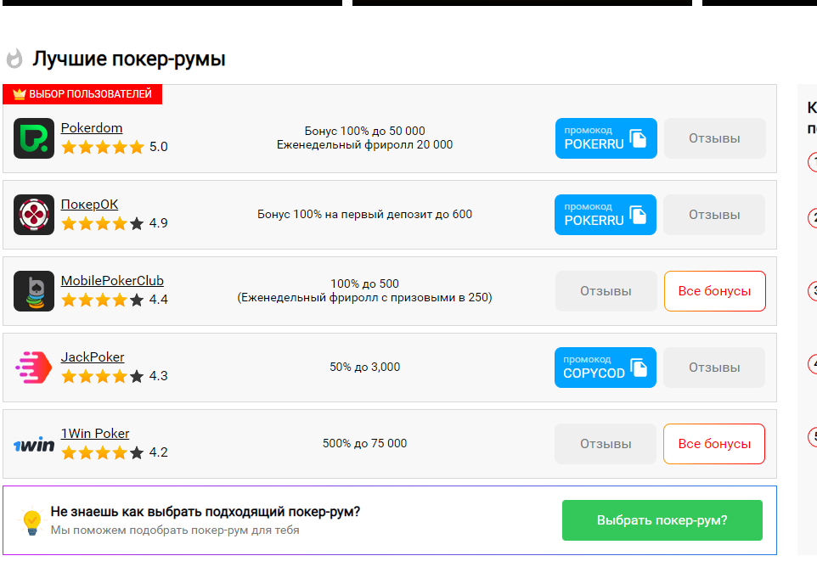This screenshot has width=817, height=567.
Task: Click Все бонусы for MobilePokerClub
Action: click(x=715, y=291)
